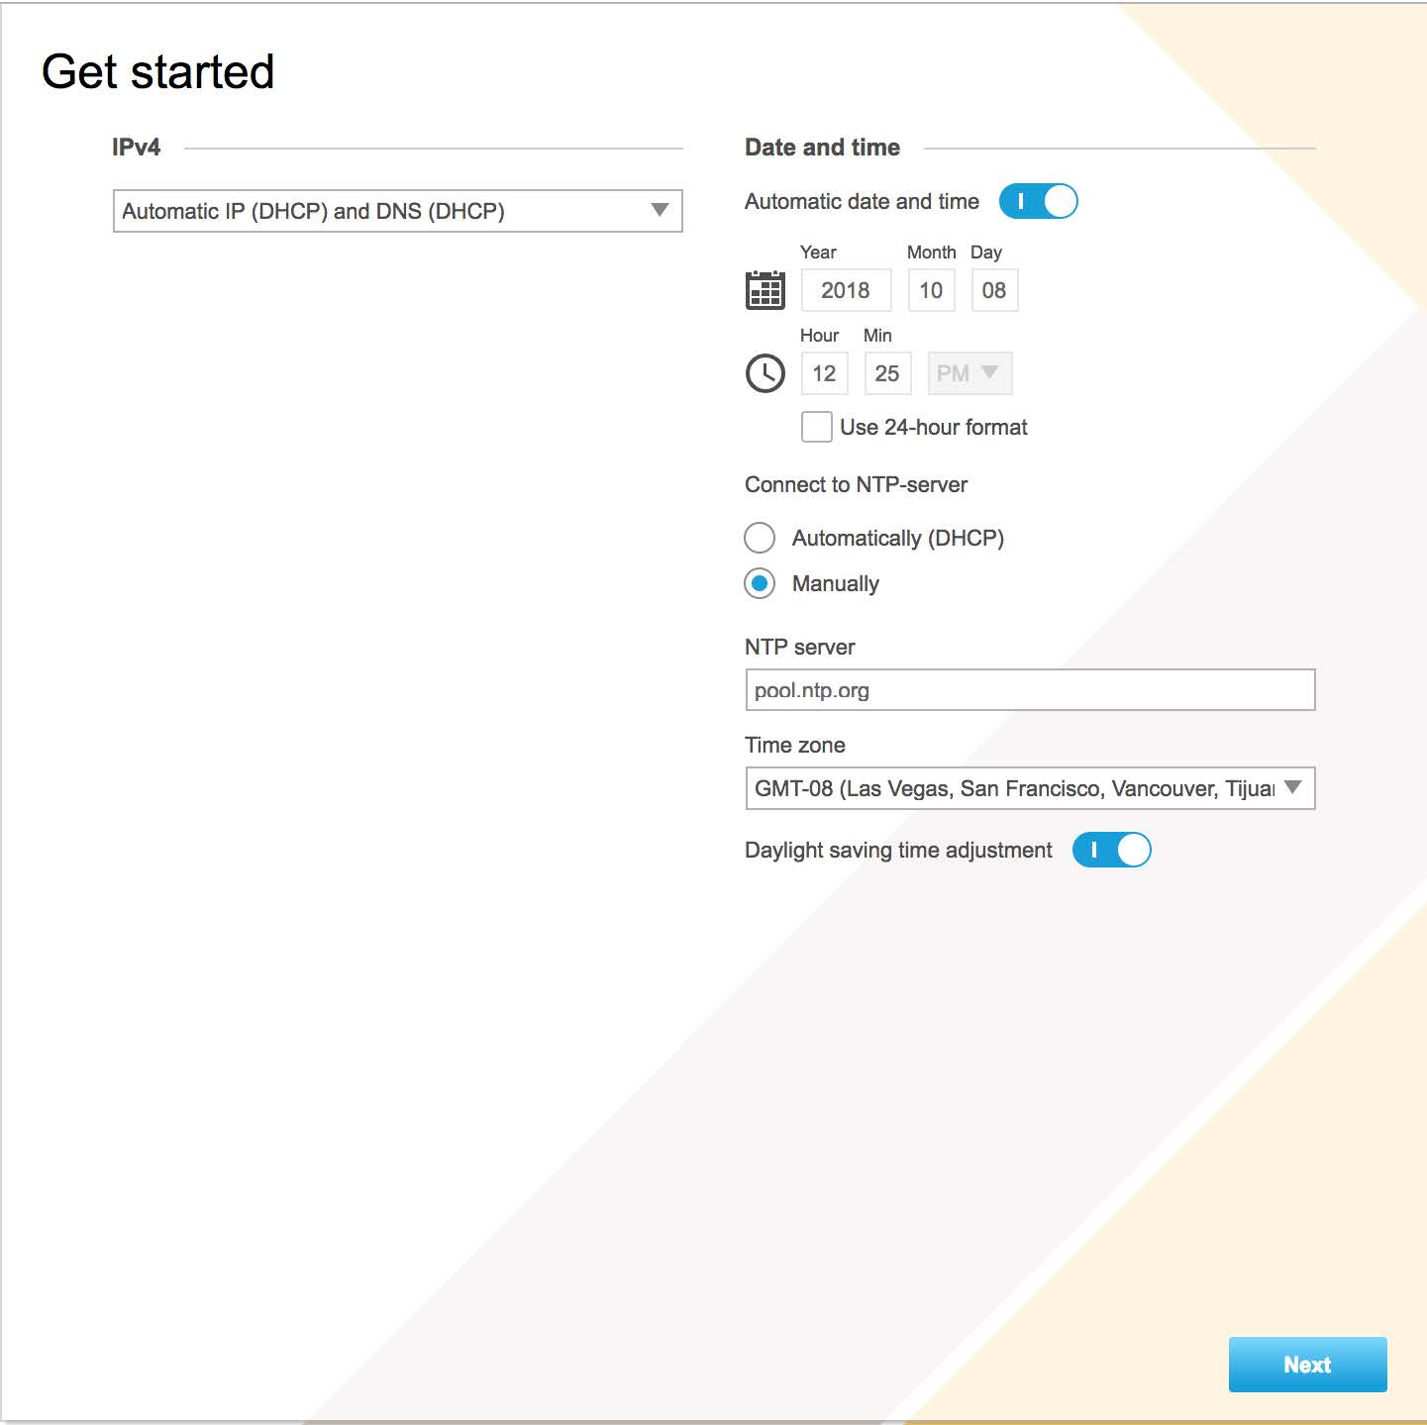1427x1425 pixels.
Task: Toggle Automatic date and time switch
Action: click(x=1038, y=201)
